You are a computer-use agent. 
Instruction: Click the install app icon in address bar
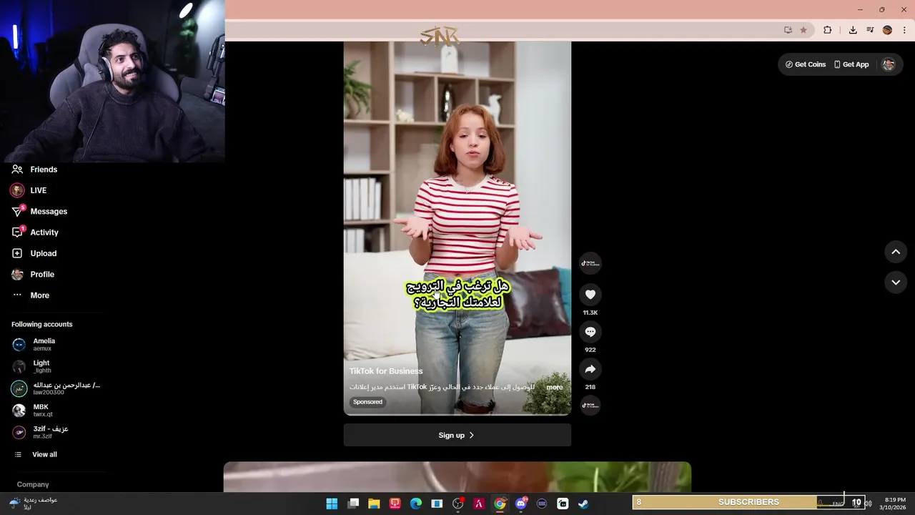pyautogui.click(x=788, y=30)
